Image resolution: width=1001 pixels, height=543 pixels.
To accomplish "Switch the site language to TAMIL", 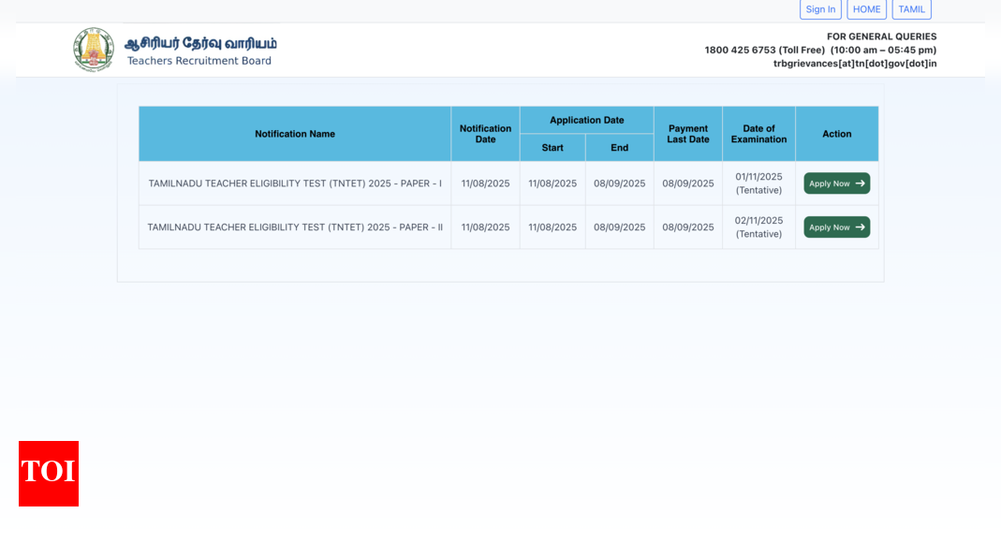I will [910, 9].
